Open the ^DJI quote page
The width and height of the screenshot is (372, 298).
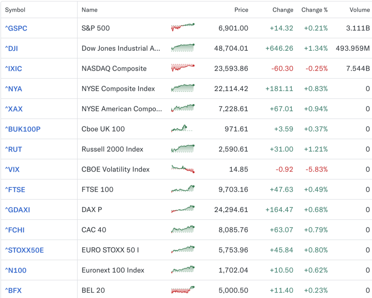click(12, 48)
